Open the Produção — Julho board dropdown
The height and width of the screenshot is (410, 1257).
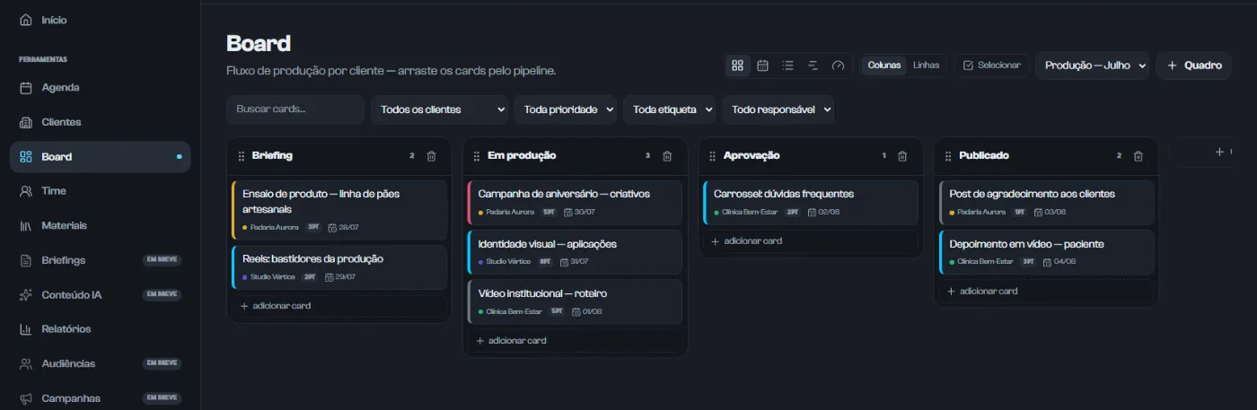pyautogui.click(x=1092, y=65)
